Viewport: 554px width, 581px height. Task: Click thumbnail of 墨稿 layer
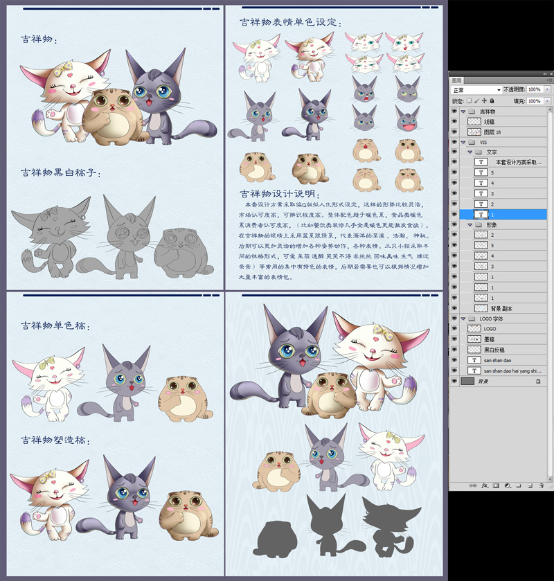474,339
